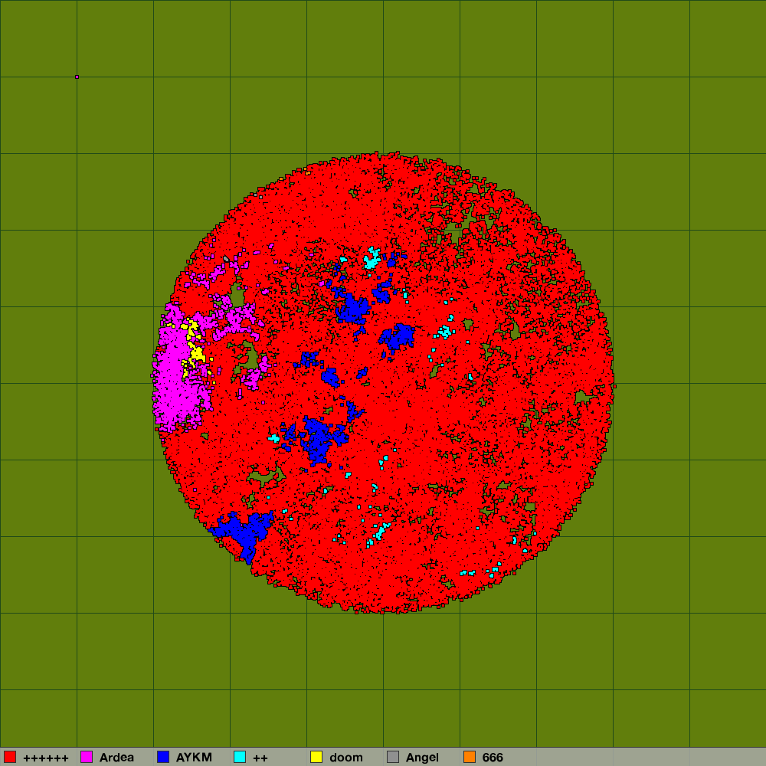The image size is (766, 766).
Task: Click the gray Angel legend swatch
Action: [x=393, y=757]
